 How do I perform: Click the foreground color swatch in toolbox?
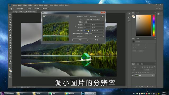point(10,70)
